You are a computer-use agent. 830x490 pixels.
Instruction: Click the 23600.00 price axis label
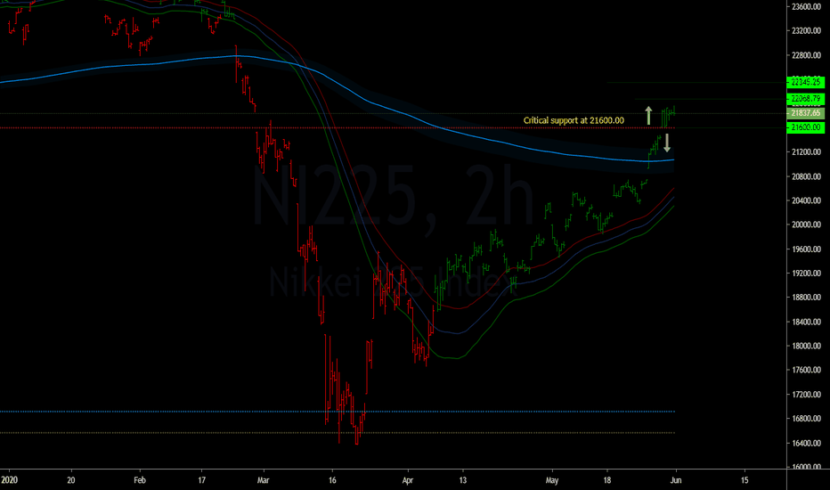point(806,7)
